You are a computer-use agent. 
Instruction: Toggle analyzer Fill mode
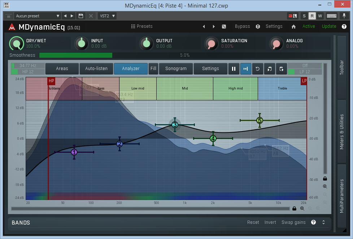pyautogui.click(x=153, y=69)
